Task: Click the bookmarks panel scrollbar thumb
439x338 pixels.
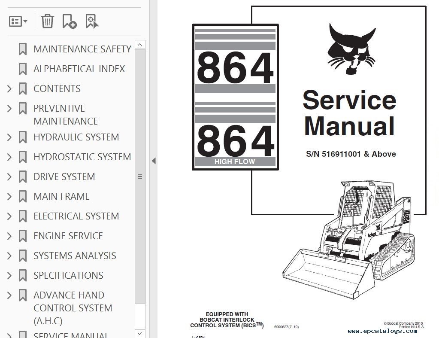Action: pyautogui.click(x=140, y=177)
